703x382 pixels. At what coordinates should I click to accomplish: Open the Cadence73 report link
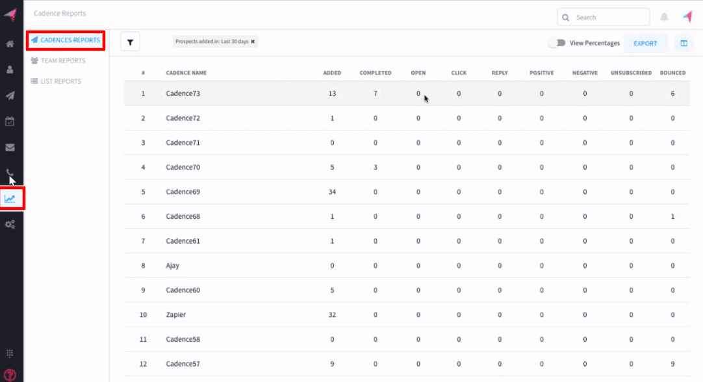[183, 93]
